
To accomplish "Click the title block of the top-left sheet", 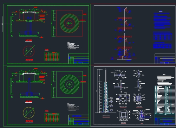I will 78,59.
